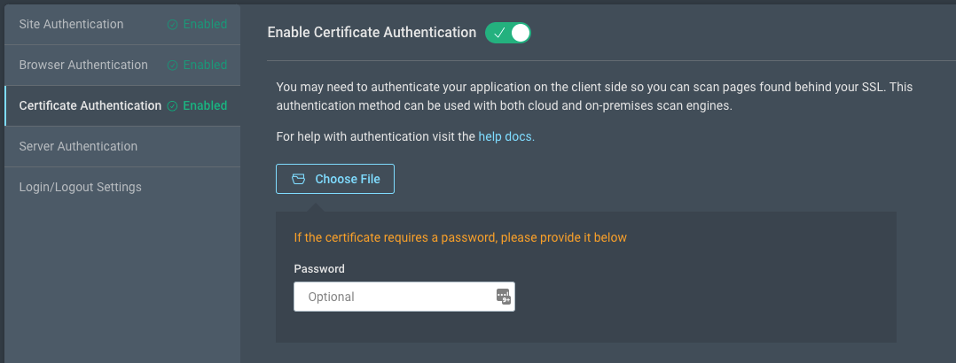Click the orange certificate password notice
Viewport: 956px width, 363px height.
(x=460, y=237)
